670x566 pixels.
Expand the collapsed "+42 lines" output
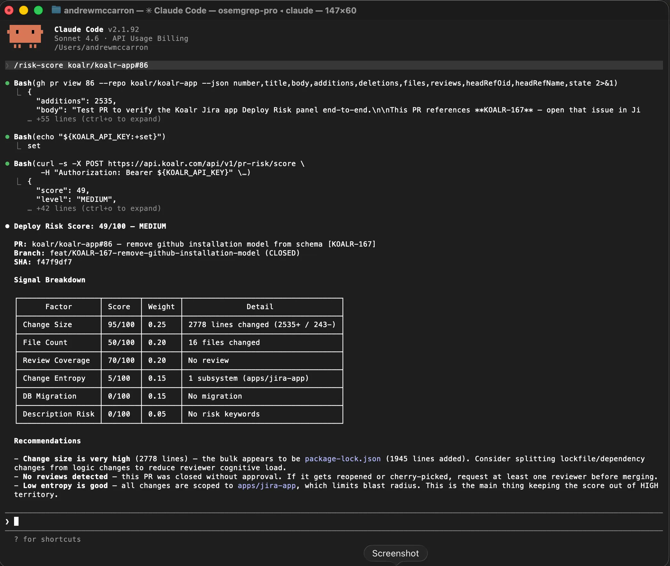tap(94, 209)
